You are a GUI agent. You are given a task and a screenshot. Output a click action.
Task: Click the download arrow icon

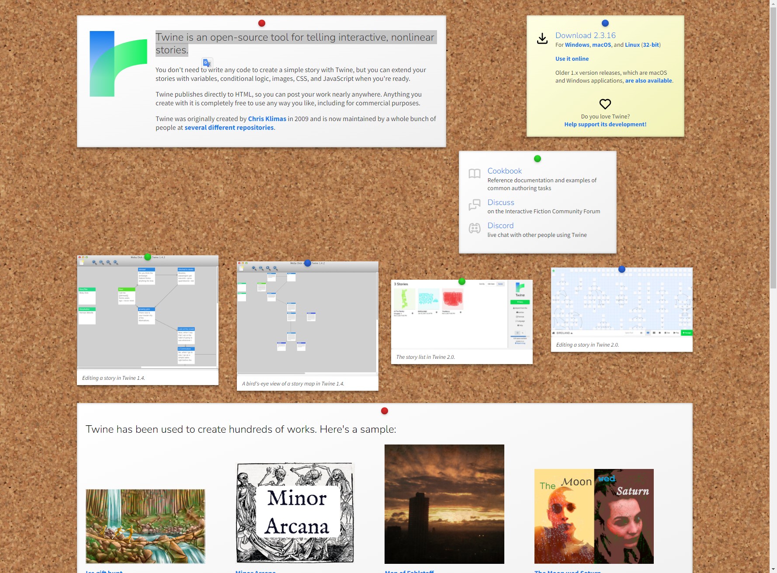[x=542, y=39]
